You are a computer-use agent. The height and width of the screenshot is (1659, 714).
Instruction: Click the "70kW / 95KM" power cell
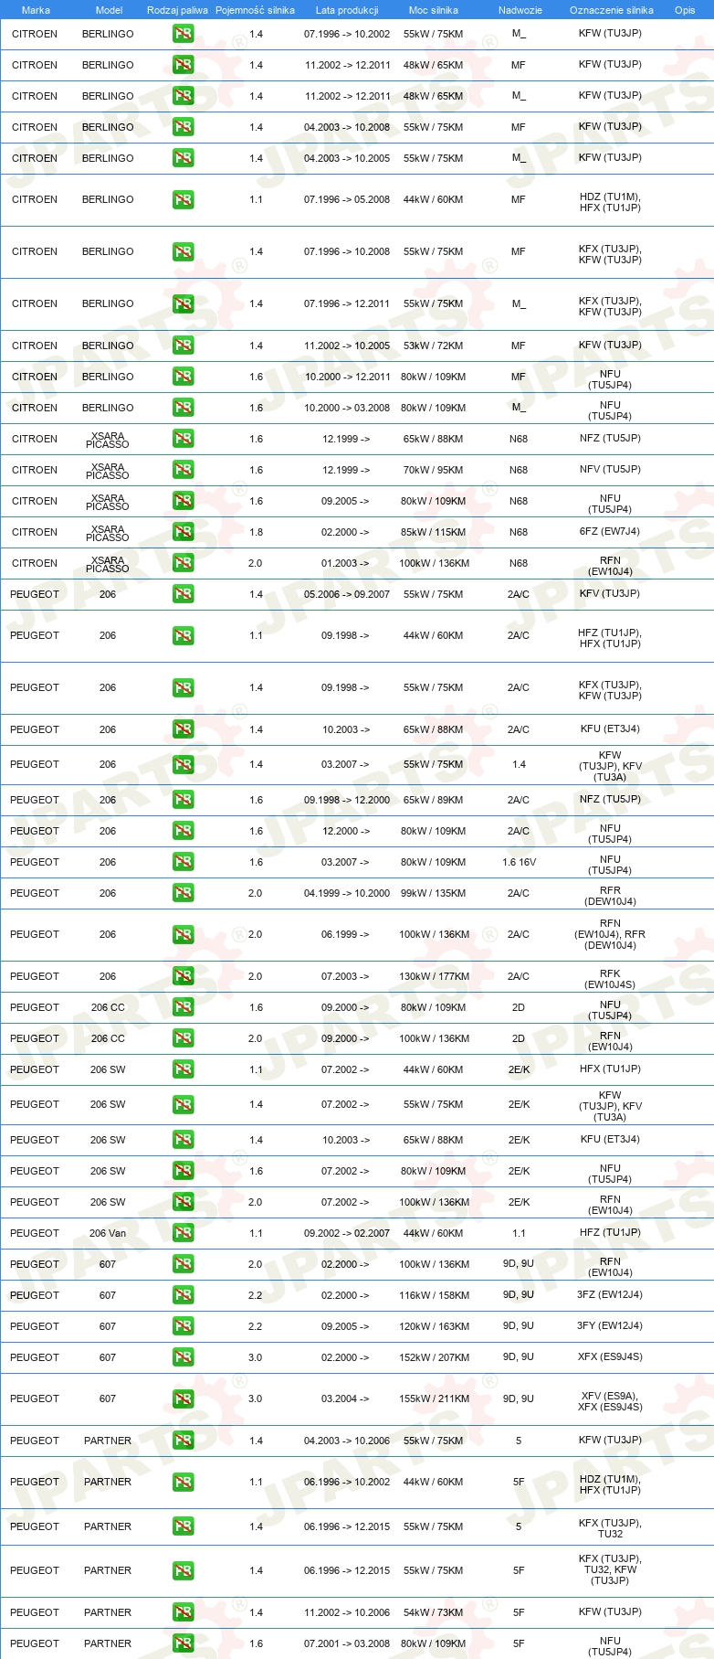click(434, 470)
